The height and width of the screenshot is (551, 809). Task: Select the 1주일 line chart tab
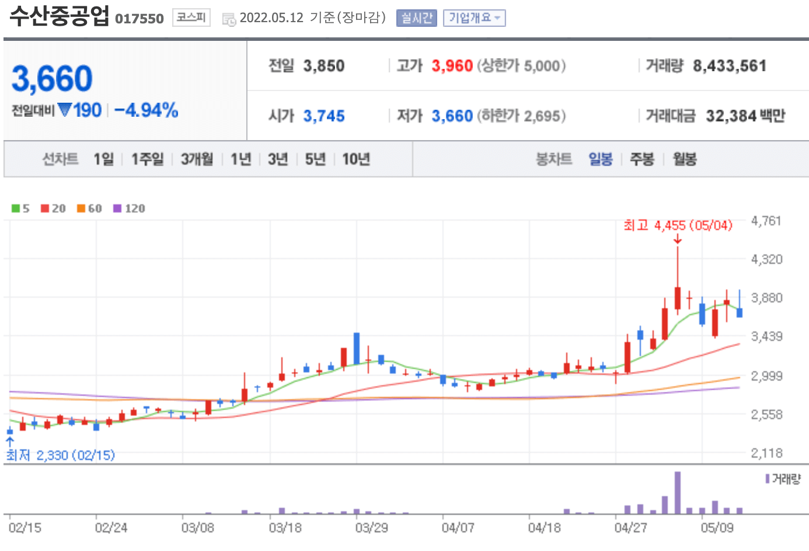point(147,159)
